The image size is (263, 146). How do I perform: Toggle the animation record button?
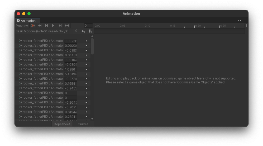click(x=33, y=26)
